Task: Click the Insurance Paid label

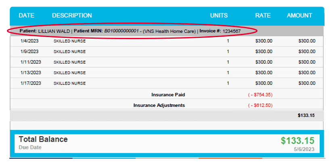Action: pos(168,95)
